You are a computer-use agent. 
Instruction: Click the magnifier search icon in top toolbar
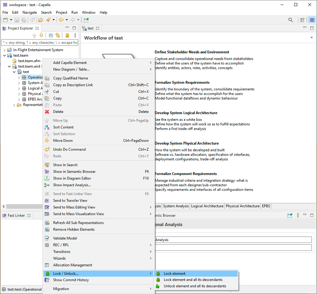pyautogui.click(x=290, y=20)
